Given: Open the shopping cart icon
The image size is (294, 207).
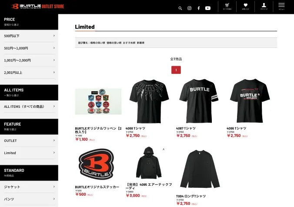Looking at the screenshot, I should tap(227, 7).
